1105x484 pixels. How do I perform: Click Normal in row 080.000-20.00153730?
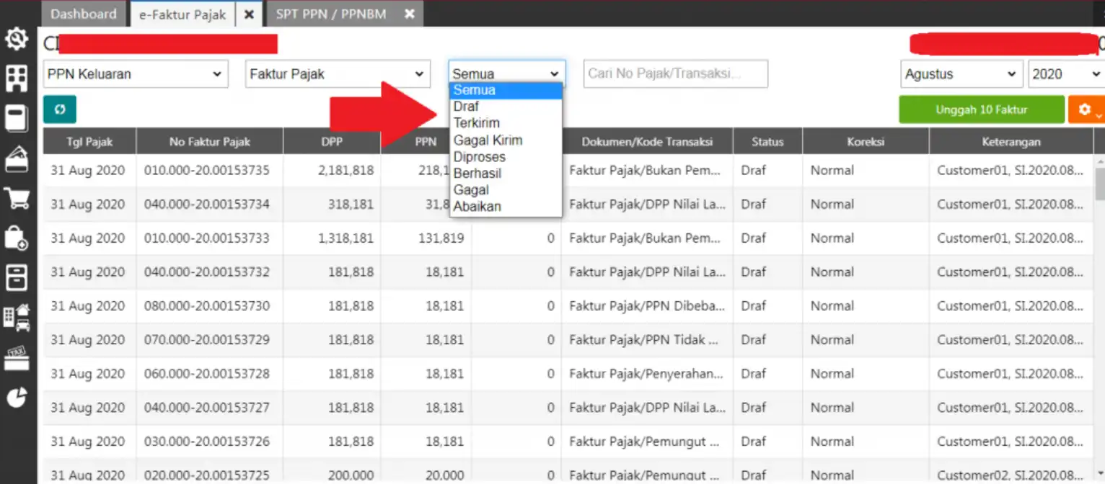click(832, 306)
